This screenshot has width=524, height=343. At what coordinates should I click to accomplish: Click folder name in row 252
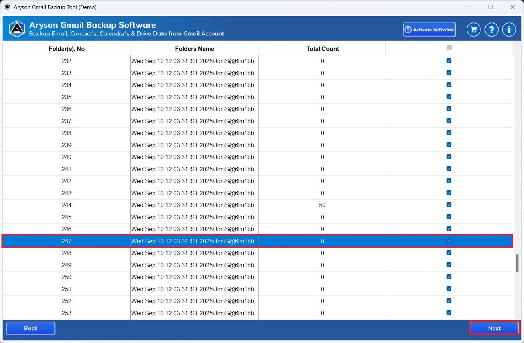194,301
